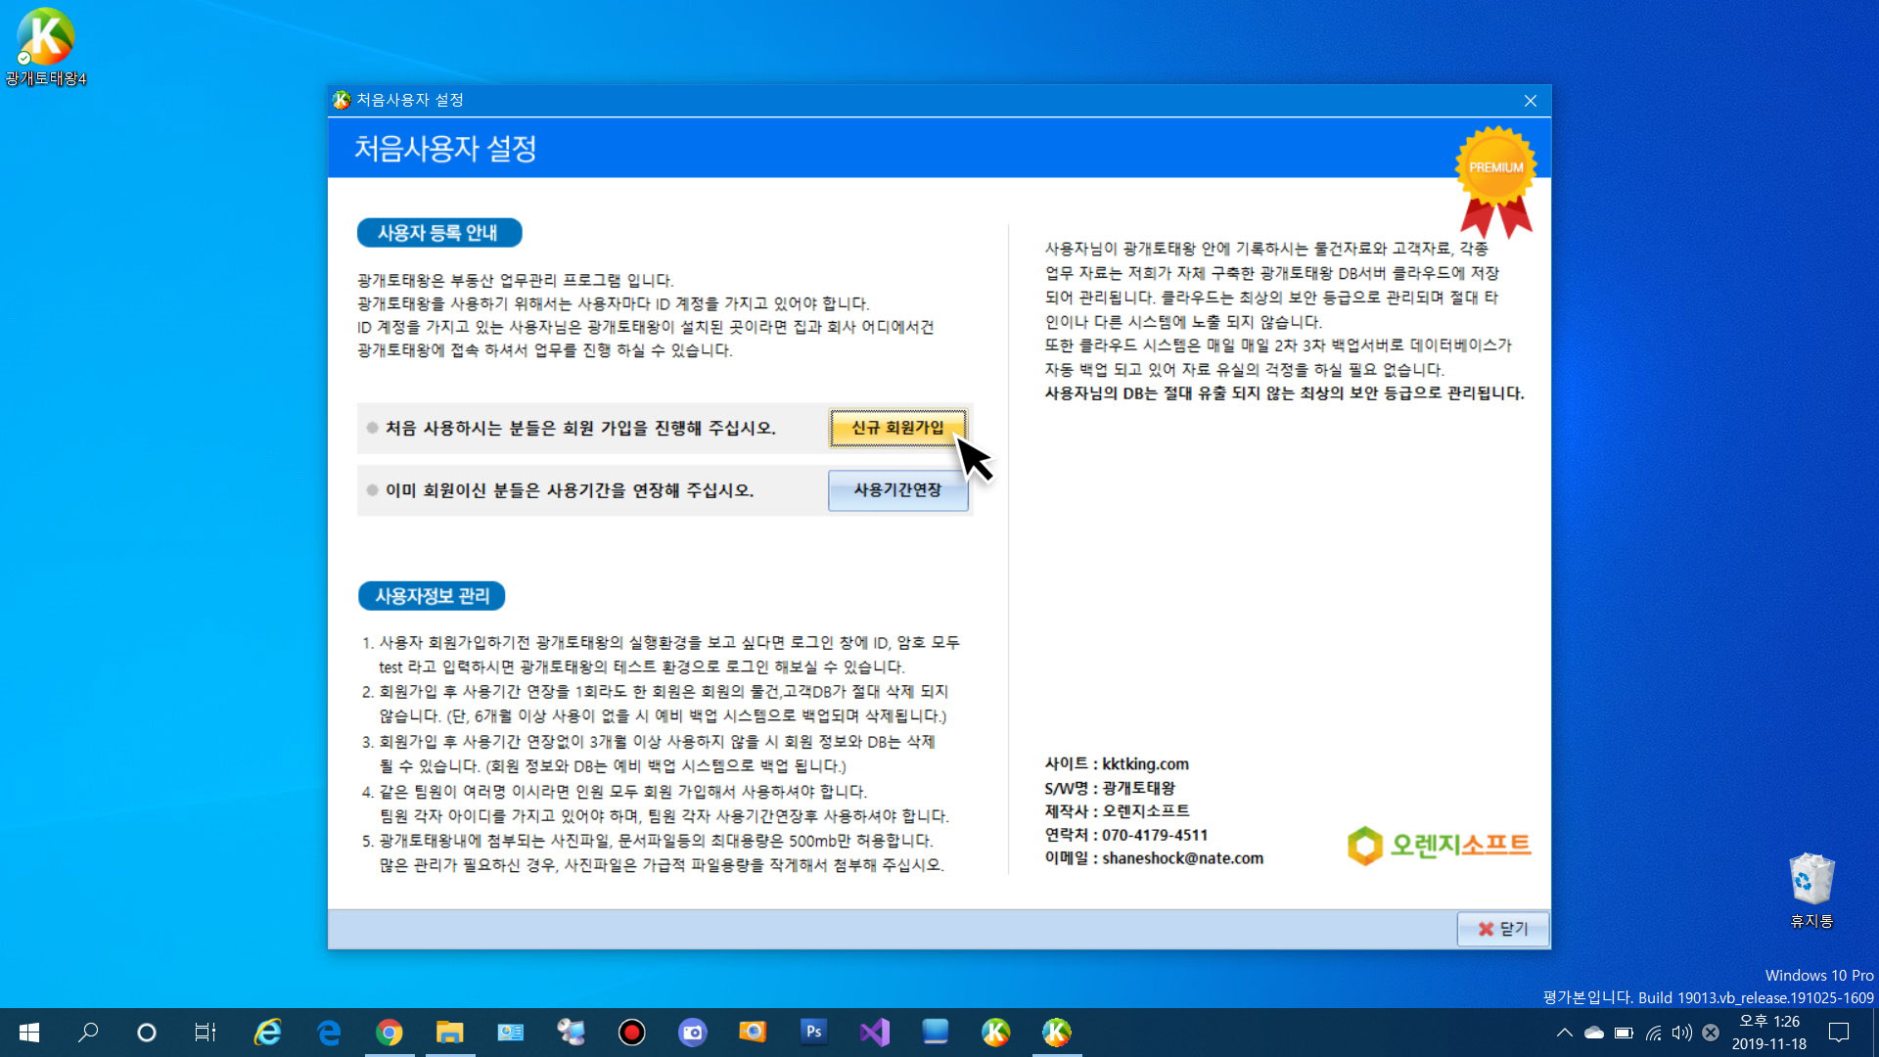Click the 닫기 button at bottom
The height and width of the screenshot is (1057, 1879).
[1502, 928]
